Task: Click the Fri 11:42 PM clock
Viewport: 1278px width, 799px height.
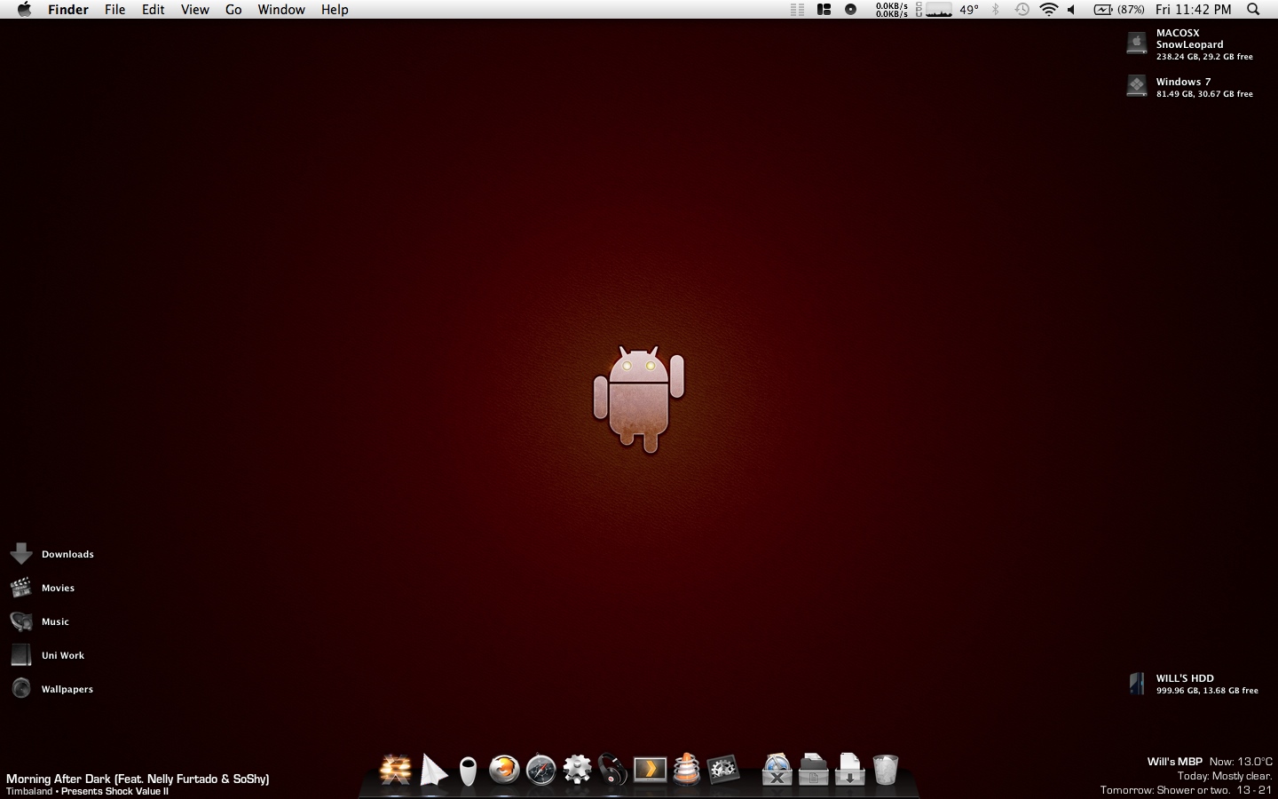Action: tap(1194, 10)
